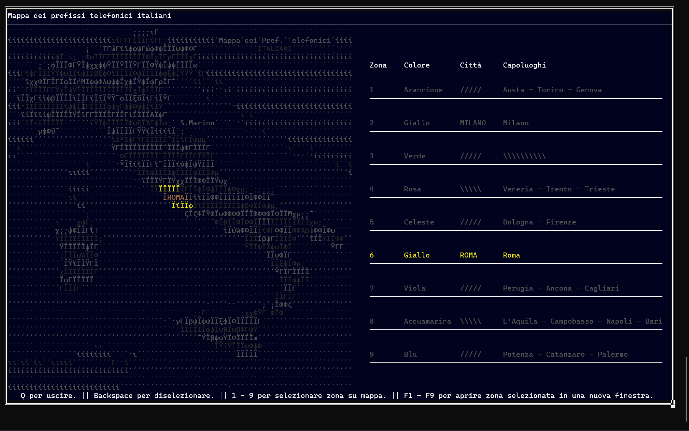
Task: Click Venezia - Trento - Trieste capoluoghi entry
Action: (x=559, y=189)
